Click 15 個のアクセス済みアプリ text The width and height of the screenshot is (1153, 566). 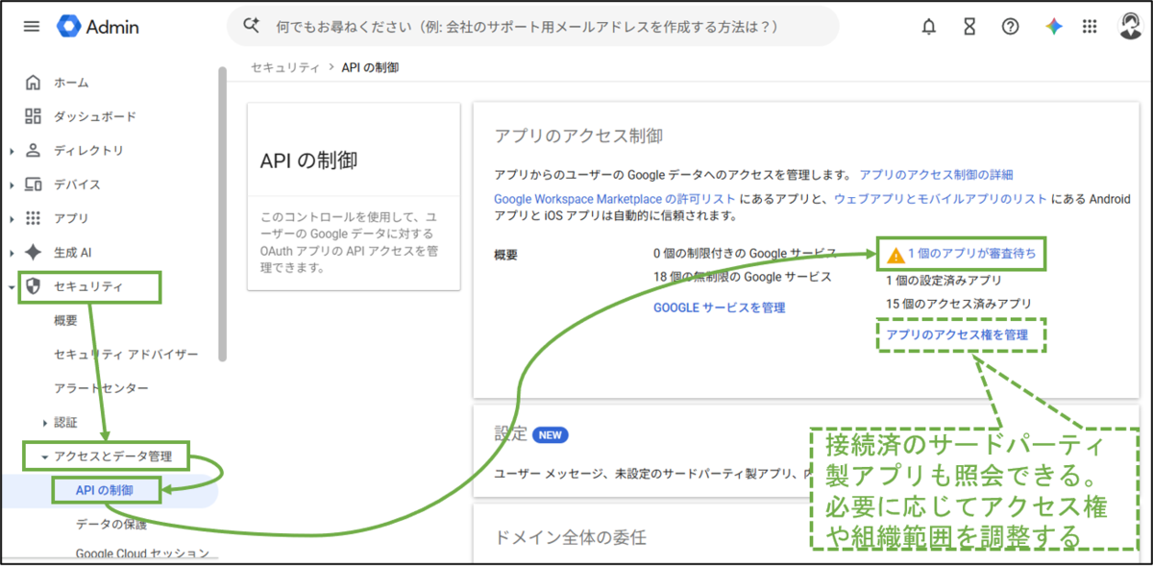[x=959, y=304]
